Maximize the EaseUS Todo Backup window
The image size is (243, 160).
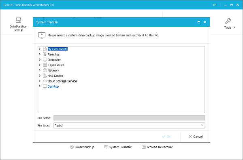(x=232, y=5)
